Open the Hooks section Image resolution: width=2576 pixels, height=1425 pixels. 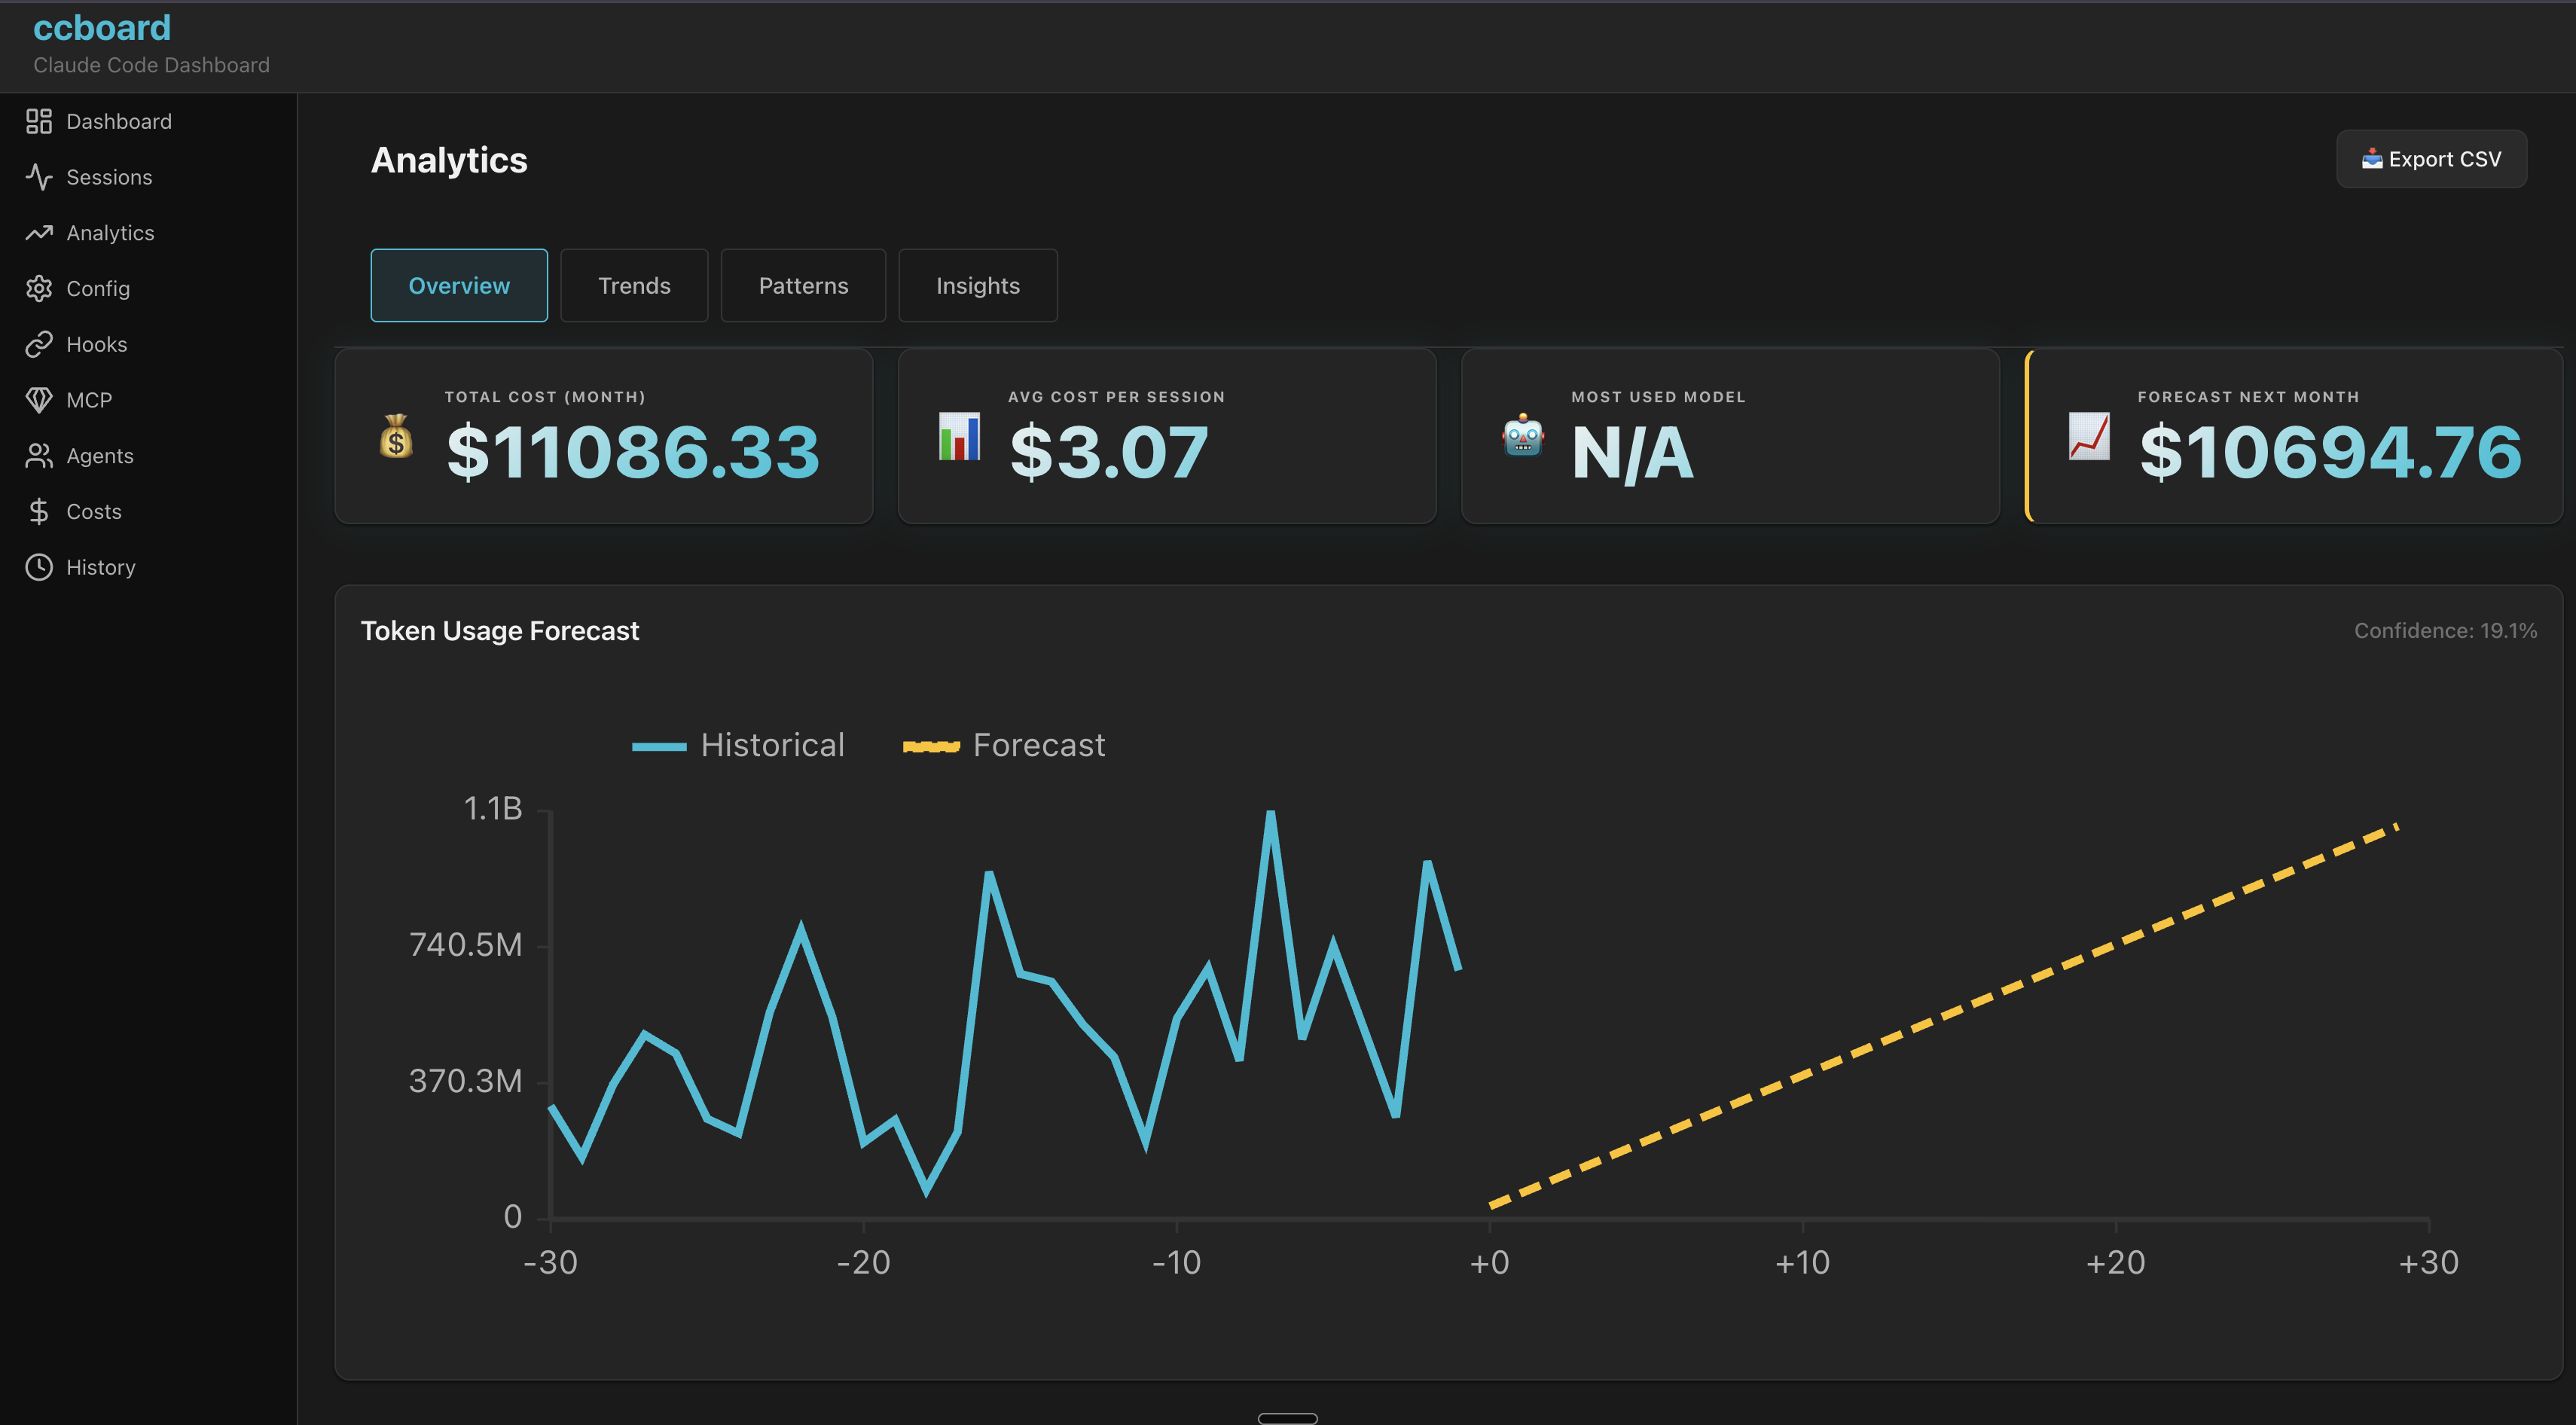pos(96,344)
